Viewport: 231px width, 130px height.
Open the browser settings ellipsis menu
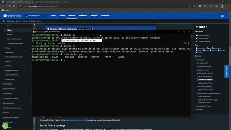(x=227, y=6)
